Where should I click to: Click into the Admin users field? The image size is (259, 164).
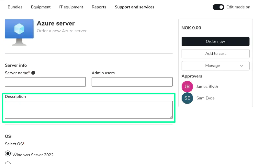click(132, 82)
